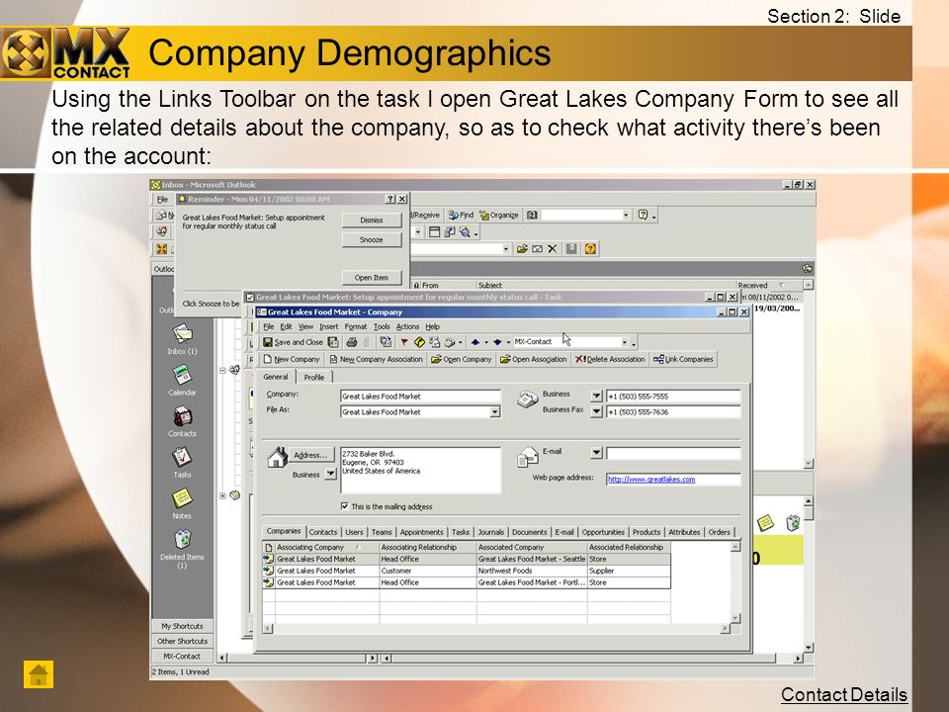Click the help question icon in MX toolbar
This screenshot has width=949, height=712.
pos(591,248)
